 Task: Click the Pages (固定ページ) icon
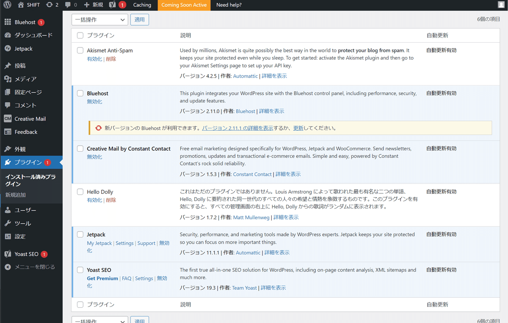coord(8,92)
